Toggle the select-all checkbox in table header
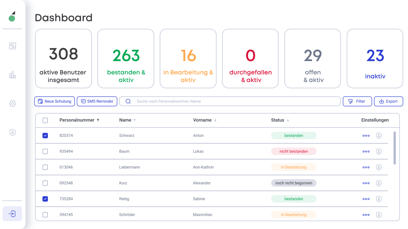The width and height of the screenshot is (408, 229). [45, 120]
